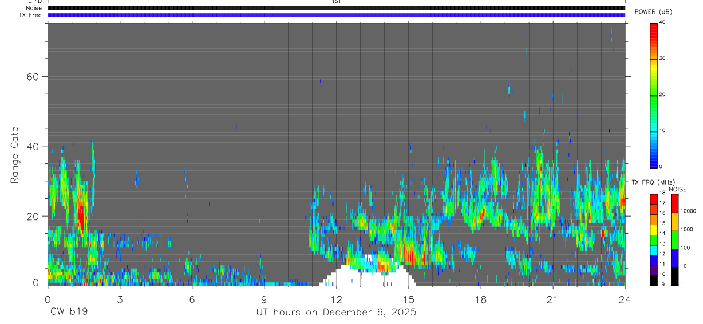The height and width of the screenshot is (324, 703).
Task: Click the UT hours on December 6, 2025 title
Action: point(335,313)
